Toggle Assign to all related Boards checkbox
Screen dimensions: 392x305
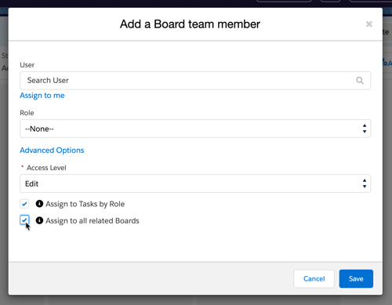click(x=24, y=220)
